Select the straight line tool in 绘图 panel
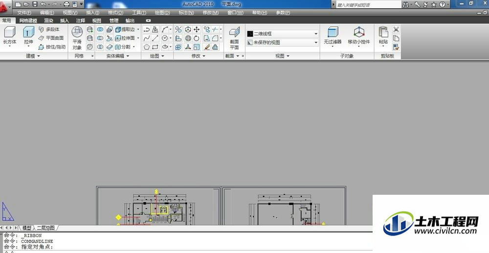 point(156,38)
